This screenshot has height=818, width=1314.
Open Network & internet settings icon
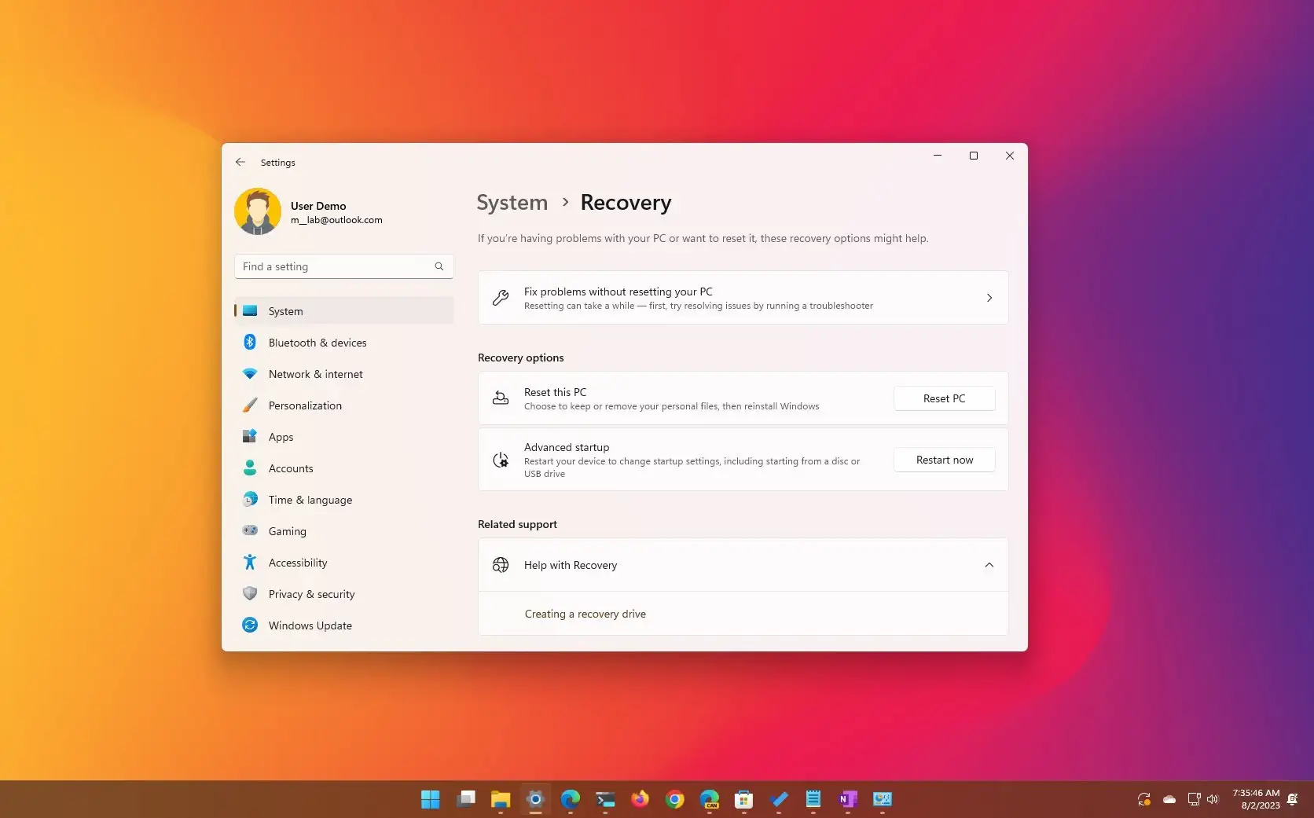pos(250,374)
